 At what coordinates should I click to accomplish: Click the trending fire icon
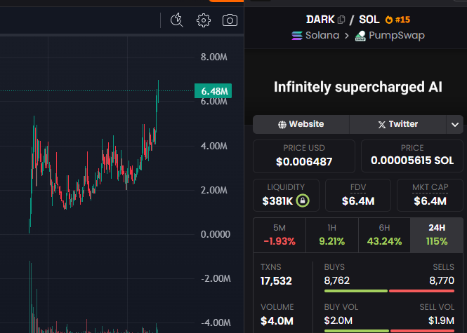[x=388, y=20]
